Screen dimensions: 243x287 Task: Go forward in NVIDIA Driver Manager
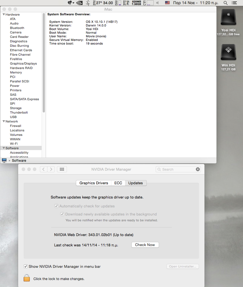(x=51, y=169)
